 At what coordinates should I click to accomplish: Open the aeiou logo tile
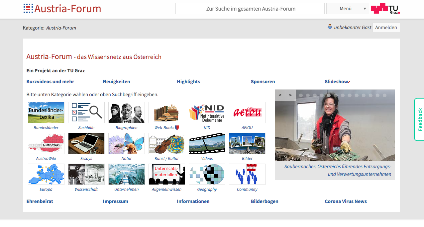pyautogui.click(x=247, y=113)
